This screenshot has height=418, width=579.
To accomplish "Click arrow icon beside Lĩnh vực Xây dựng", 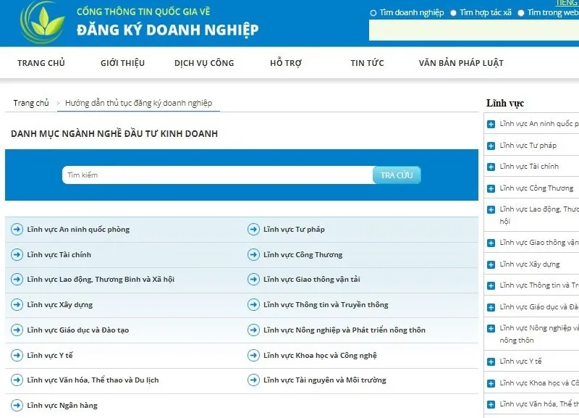I will tap(17, 305).
